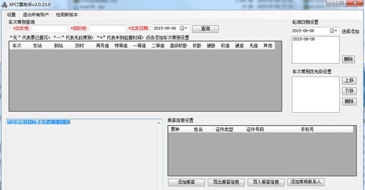
Task: Minimize the XP订票助手 window
Action: 332,3
